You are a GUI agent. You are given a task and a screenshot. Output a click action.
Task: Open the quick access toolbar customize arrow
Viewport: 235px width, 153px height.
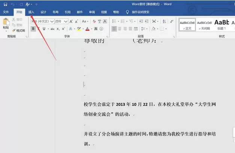tap(36, 4)
